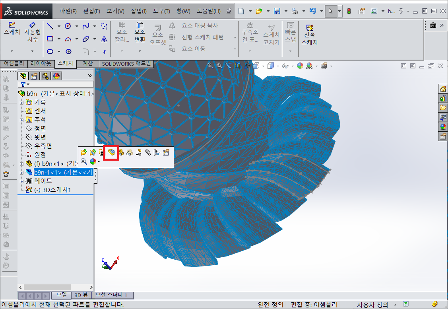Screen dimensions: 448x309
Task: Open the File Explorer task pane icon
Action: [443, 108]
